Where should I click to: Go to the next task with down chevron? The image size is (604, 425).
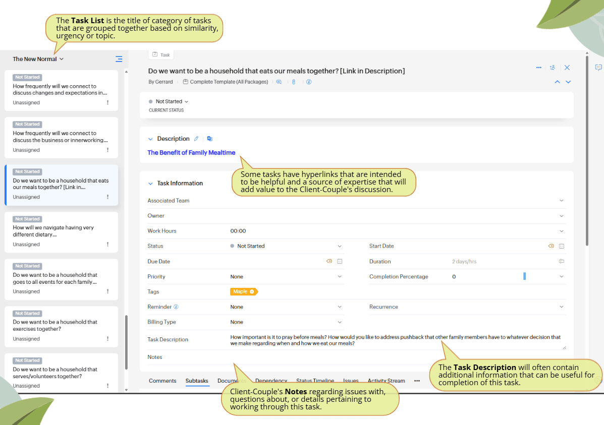click(568, 82)
